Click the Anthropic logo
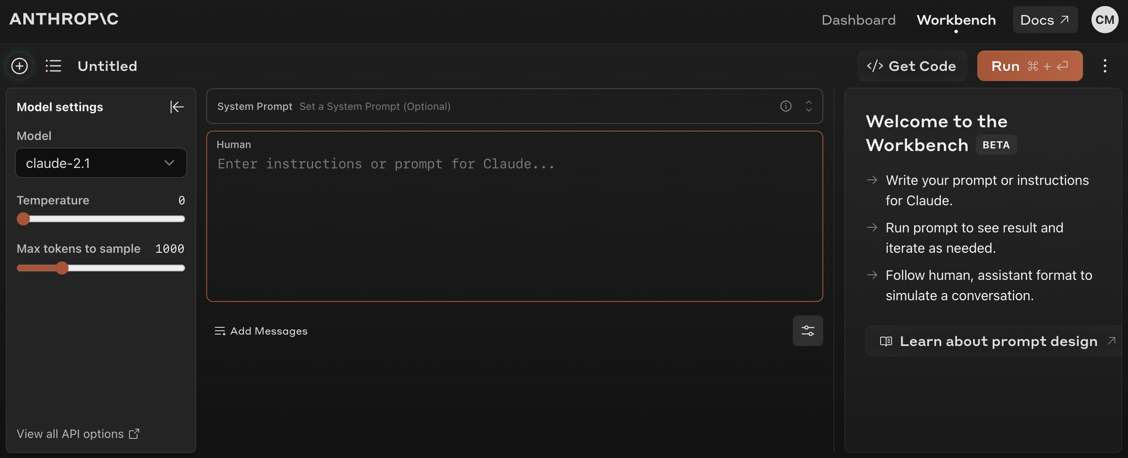 (x=64, y=19)
